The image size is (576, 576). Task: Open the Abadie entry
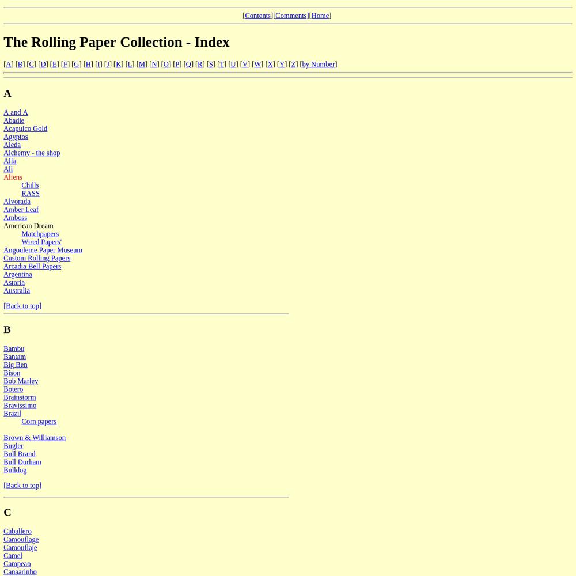coord(14,120)
